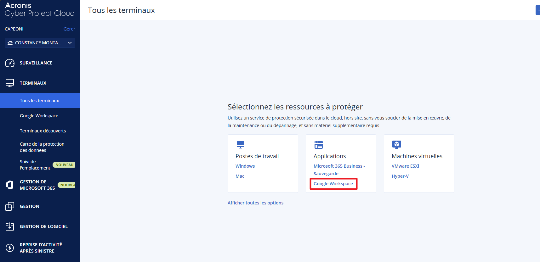Click the Terminaux monitor icon
Viewport: 540px width, 262px height.
pos(10,83)
